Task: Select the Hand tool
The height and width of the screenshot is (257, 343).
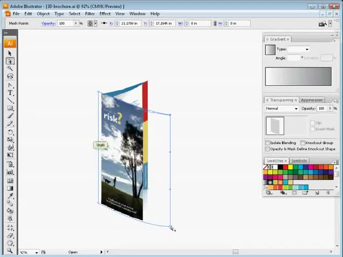Action: (x=10, y=243)
